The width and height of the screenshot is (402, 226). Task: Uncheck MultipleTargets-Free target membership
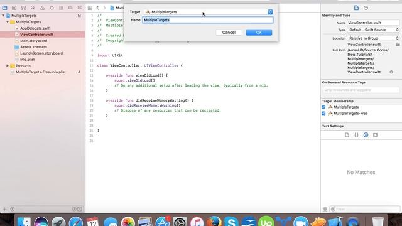(323, 113)
